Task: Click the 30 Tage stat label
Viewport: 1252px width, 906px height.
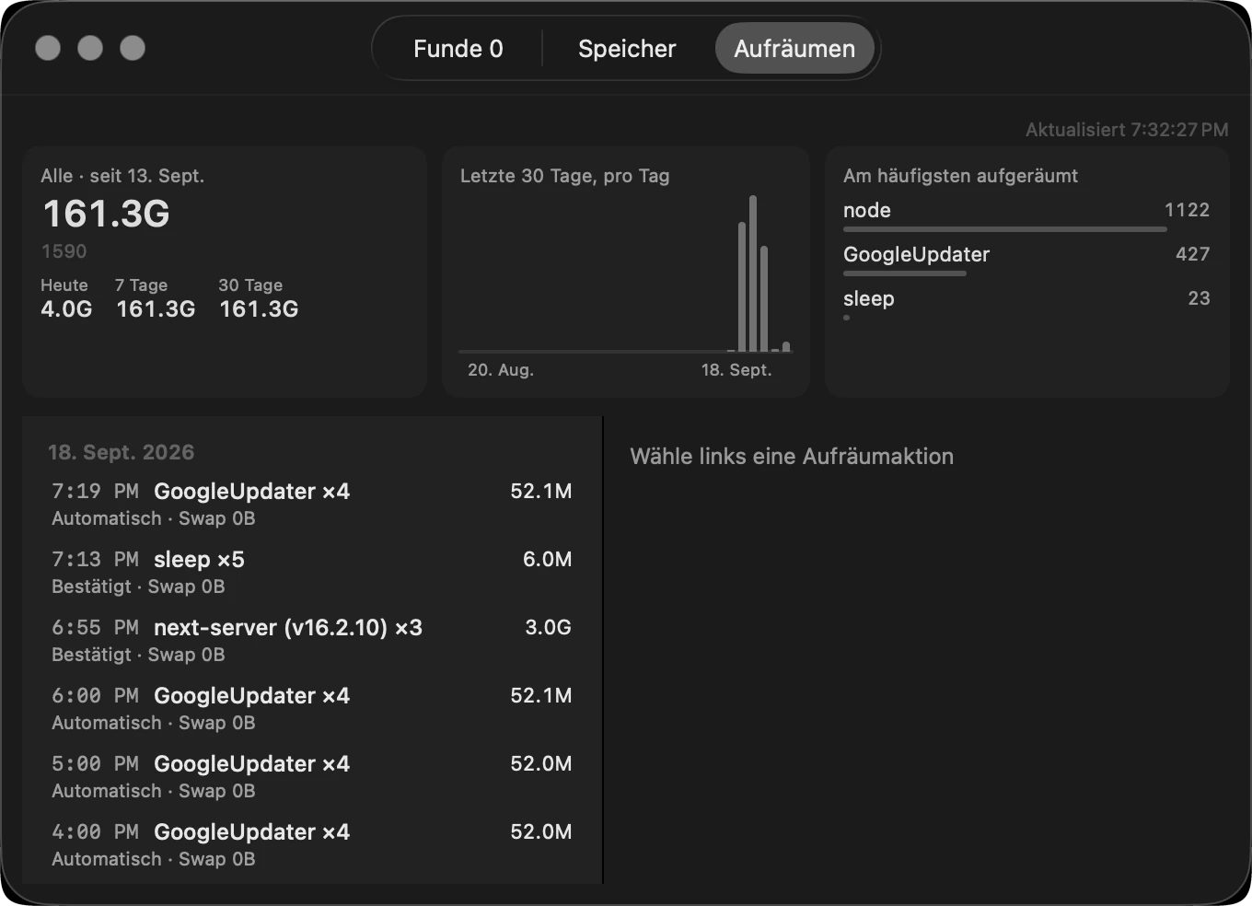Action: tap(250, 285)
